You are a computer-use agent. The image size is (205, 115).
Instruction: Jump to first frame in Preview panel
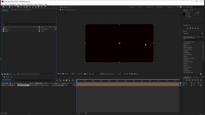click(x=188, y=28)
